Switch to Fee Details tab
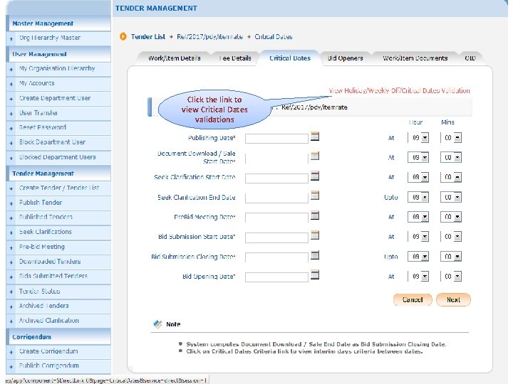This screenshot has width=513, height=384. tap(236, 58)
